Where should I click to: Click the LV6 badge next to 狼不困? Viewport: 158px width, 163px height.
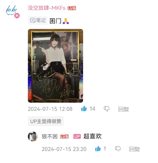pos(64,137)
